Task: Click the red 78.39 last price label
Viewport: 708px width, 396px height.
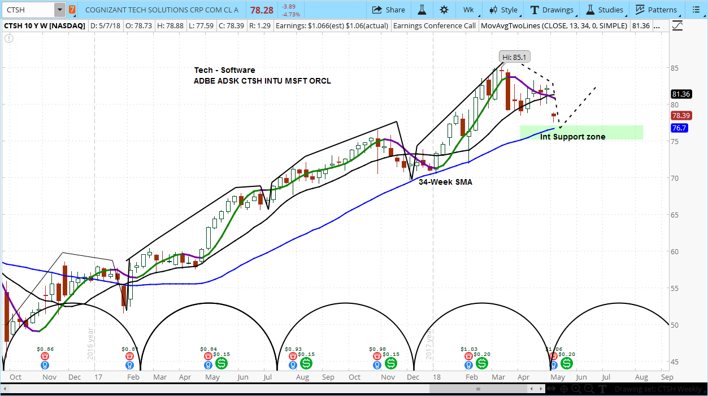Action: pos(681,115)
